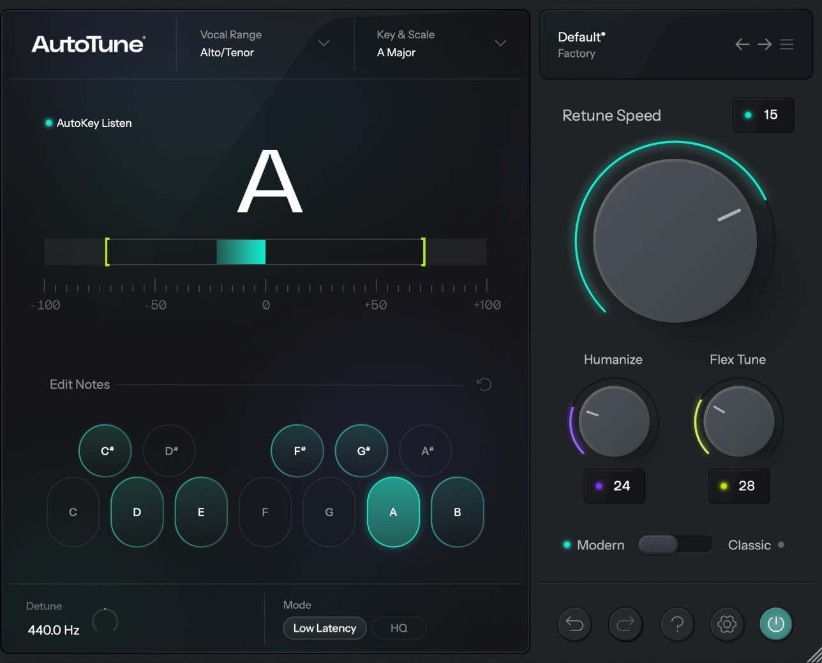Click the Retune Speed value showing 15
The width and height of the screenshot is (822, 663).
pos(763,115)
